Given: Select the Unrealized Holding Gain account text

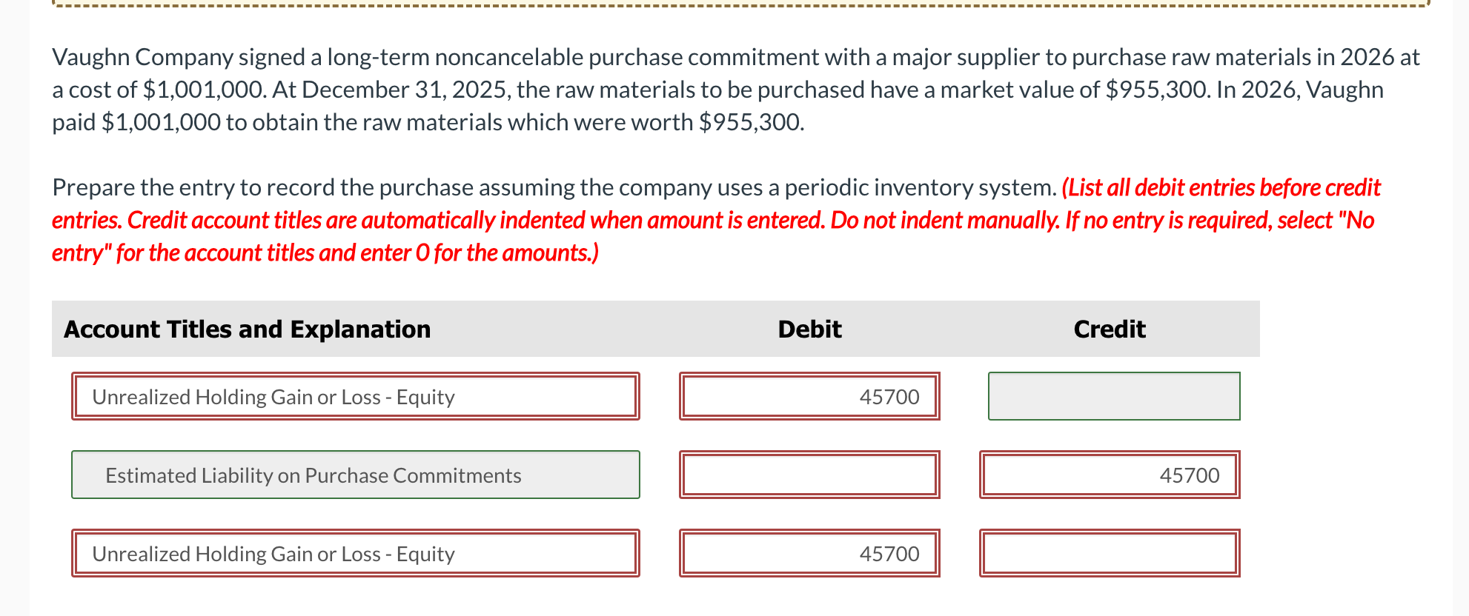Looking at the screenshot, I should [273, 396].
